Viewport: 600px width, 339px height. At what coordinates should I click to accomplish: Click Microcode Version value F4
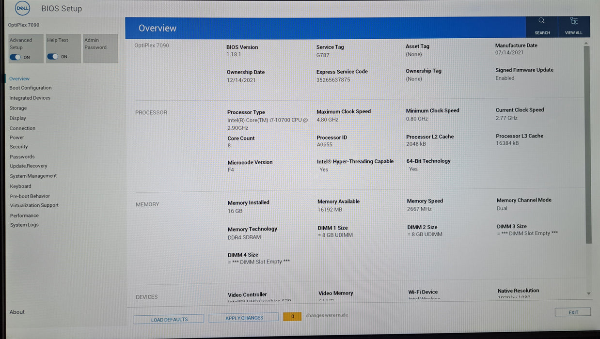[x=231, y=170]
